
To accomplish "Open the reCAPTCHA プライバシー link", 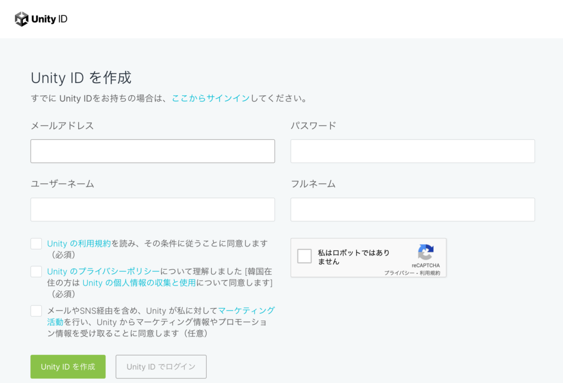I will click(399, 273).
